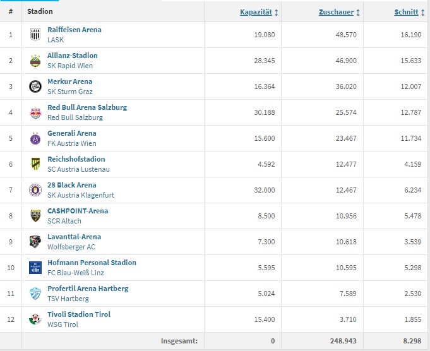Image resolution: width=430 pixels, height=351 pixels.
Task: Click the sort arrows next to Kapazität
Action: [x=276, y=13]
